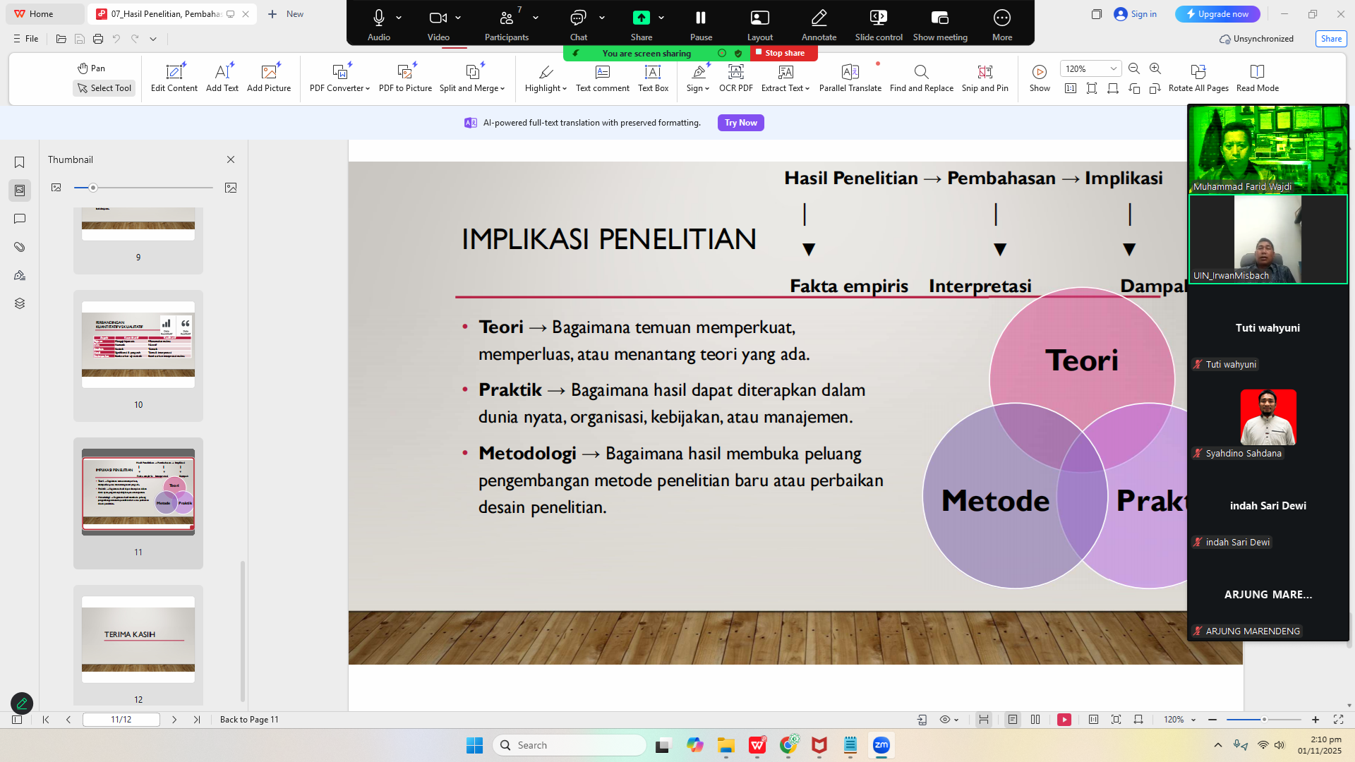The height and width of the screenshot is (762, 1355).
Task: Click the page number 11/12 field
Action: click(x=121, y=720)
